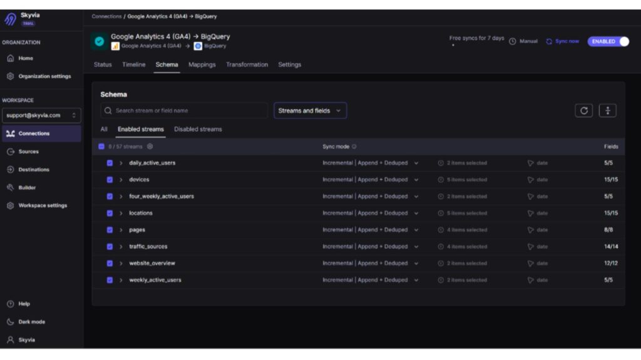This screenshot has width=641, height=360.
Task: Open sync mode dropdown for weekly_active_users
Action: [x=371, y=280]
